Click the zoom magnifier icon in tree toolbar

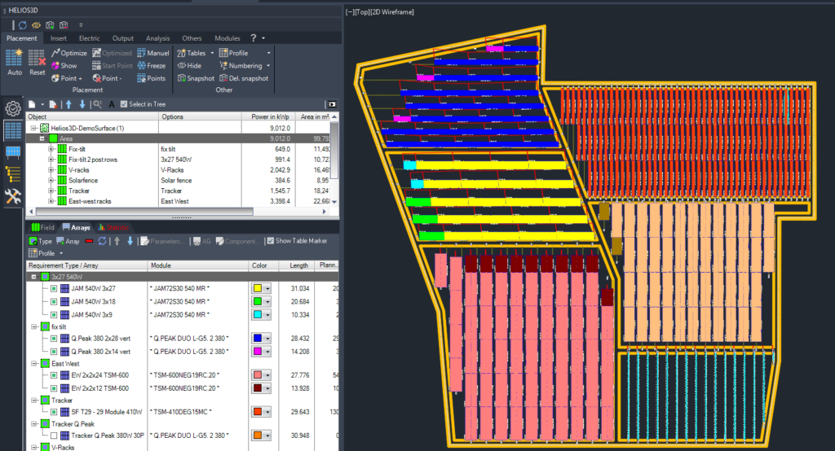pyautogui.click(x=98, y=104)
